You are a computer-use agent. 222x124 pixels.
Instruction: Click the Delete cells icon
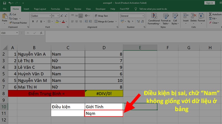pyautogui.click(x=193, y=16)
